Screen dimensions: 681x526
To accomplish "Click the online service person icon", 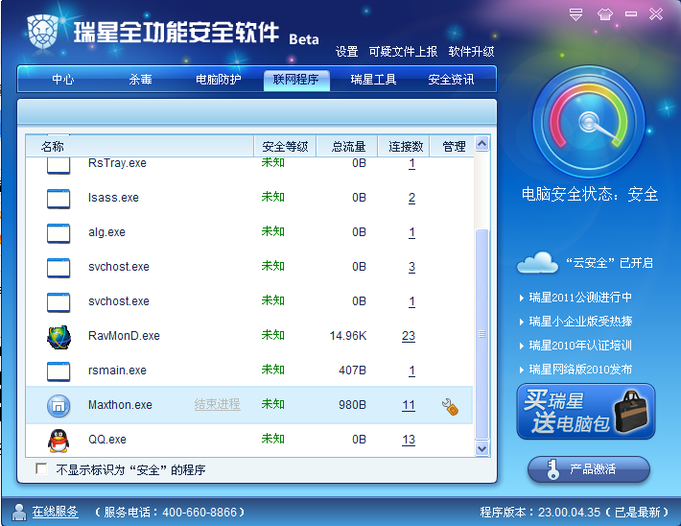I will [x=18, y=512].
